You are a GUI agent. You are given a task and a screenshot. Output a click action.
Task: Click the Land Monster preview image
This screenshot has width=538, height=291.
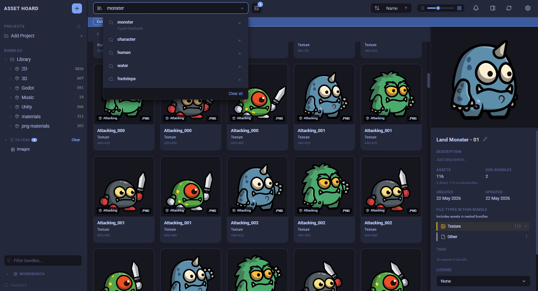tap(484, 78)
